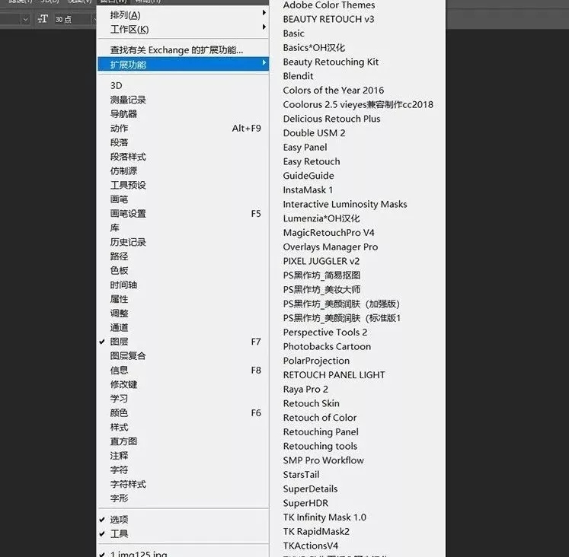
Task: Select the StarsTail extension
Action: tap(301, 474)
